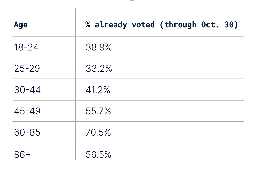Click the '% already voted' column header
The height and width of the screenshot is (169, 262).
[x=162, y=25]
